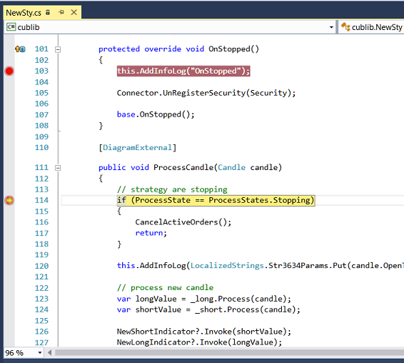Click LocalizedStrings on line 120

227,266
